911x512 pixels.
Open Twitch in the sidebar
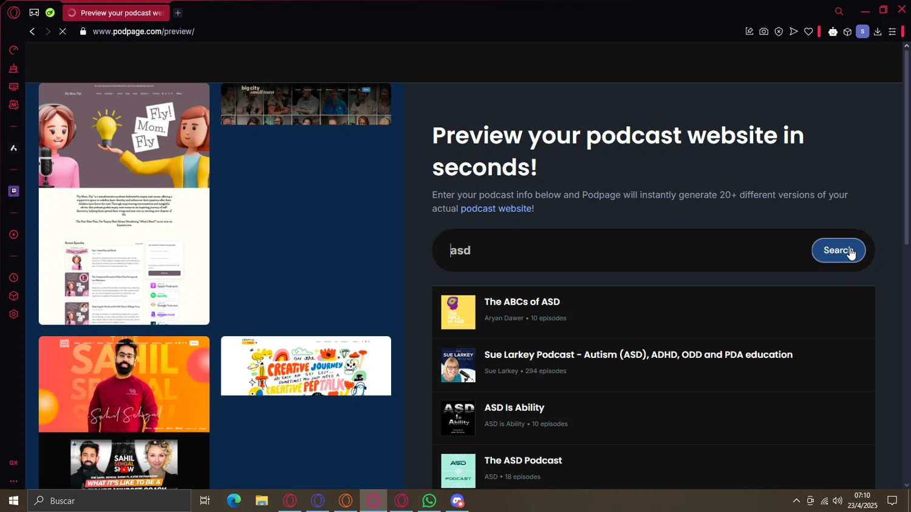click(x=13, y=191)
